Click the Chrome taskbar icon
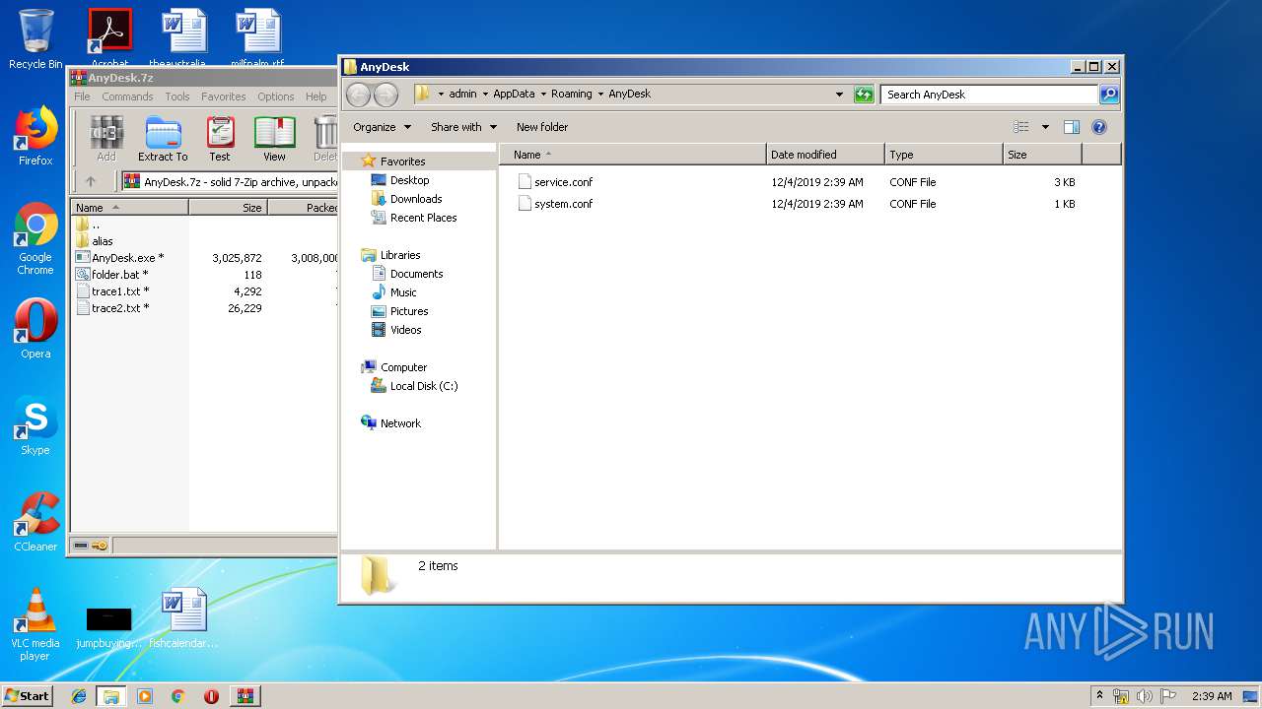Image resolution: width=1262 pixels, height=709 pixels. point(177,696)
